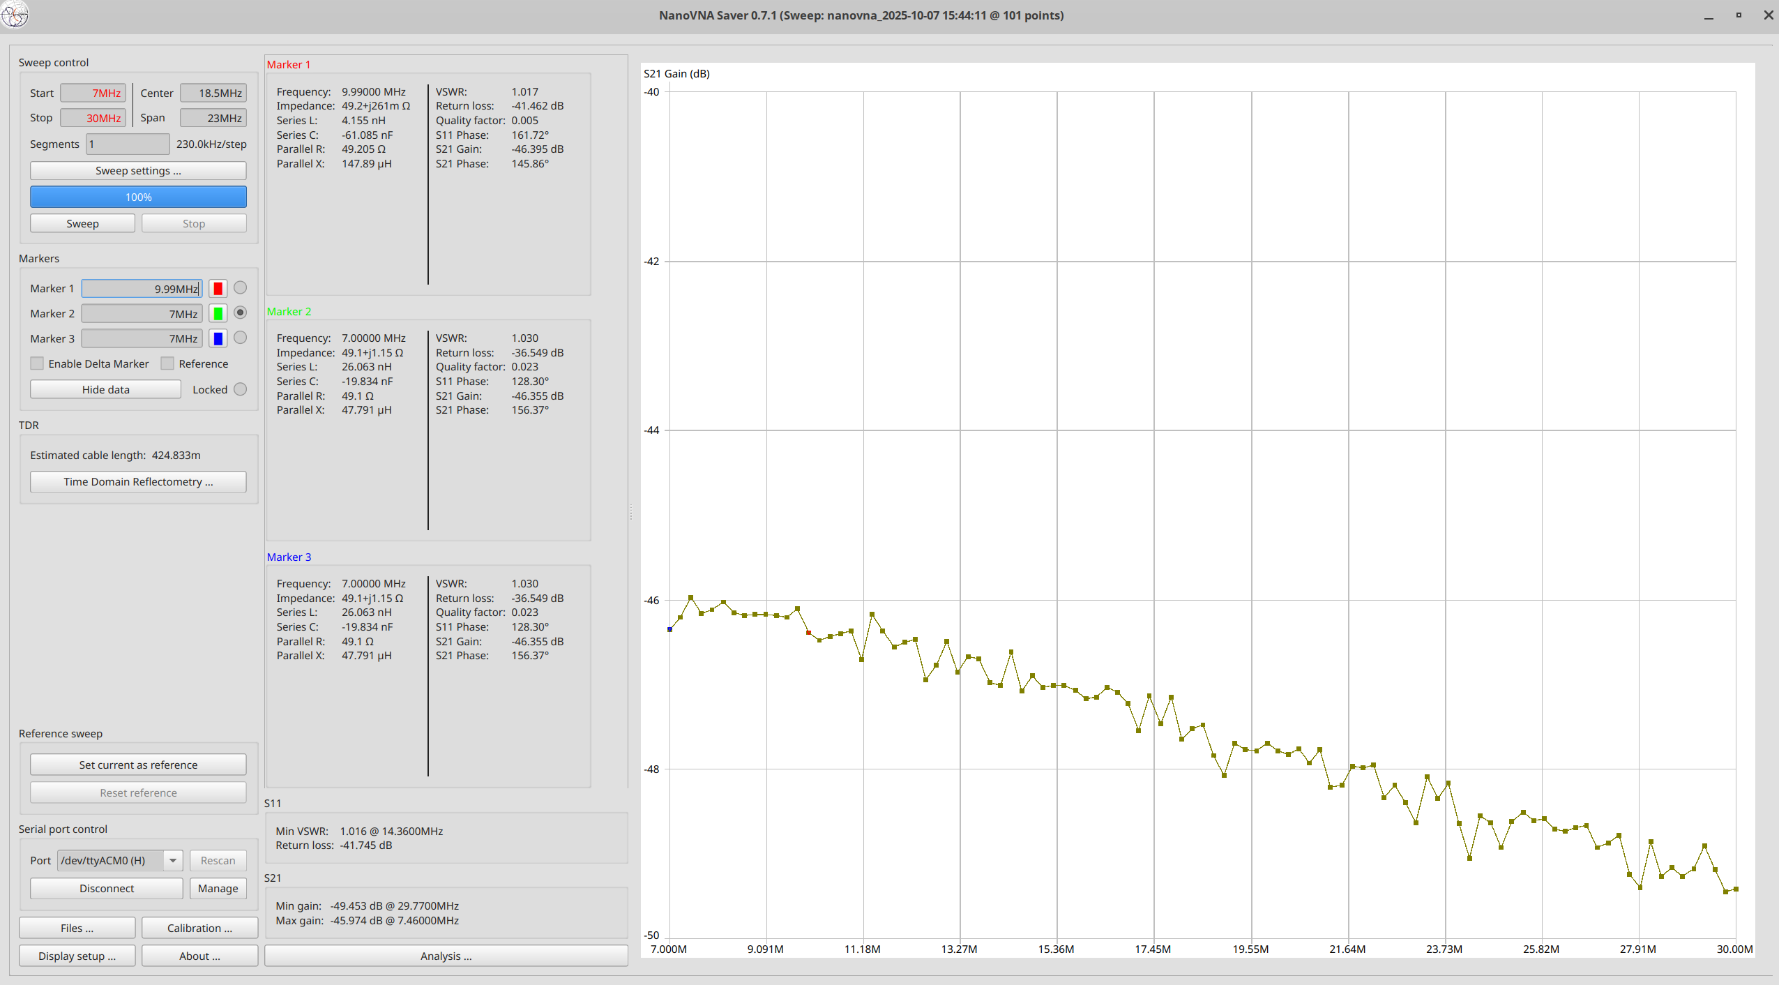The width and height of the screenshot is (1779, 985).
Task: Open Marker 1's red color swatch
Action: (218, 288)
